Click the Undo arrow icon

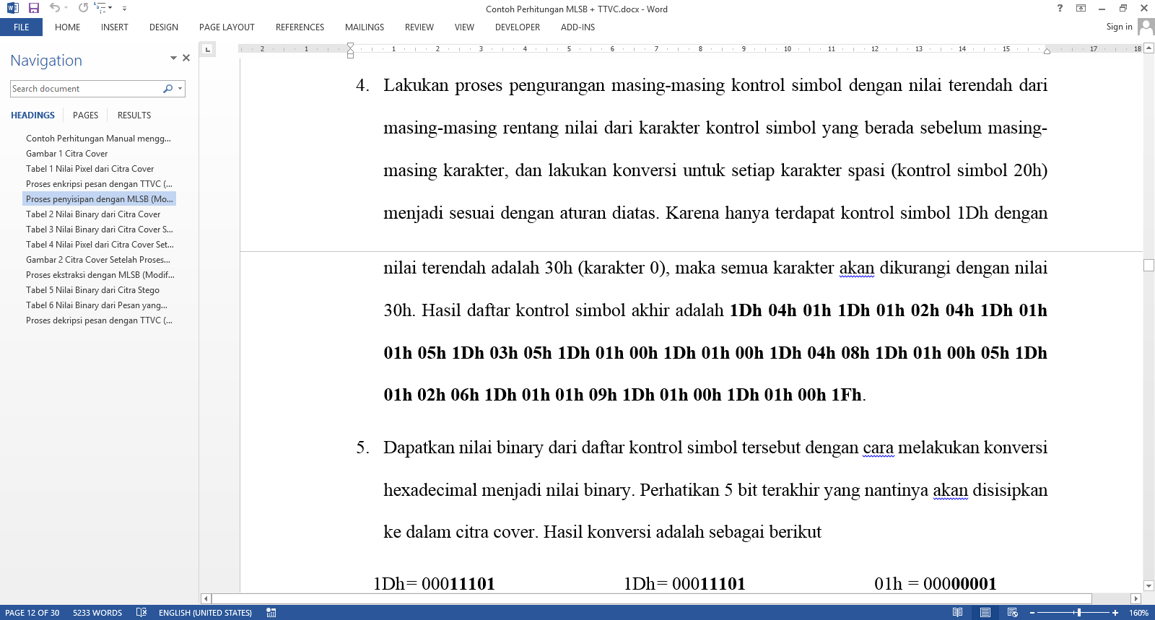pyautogui.click(x=54, y=8)
